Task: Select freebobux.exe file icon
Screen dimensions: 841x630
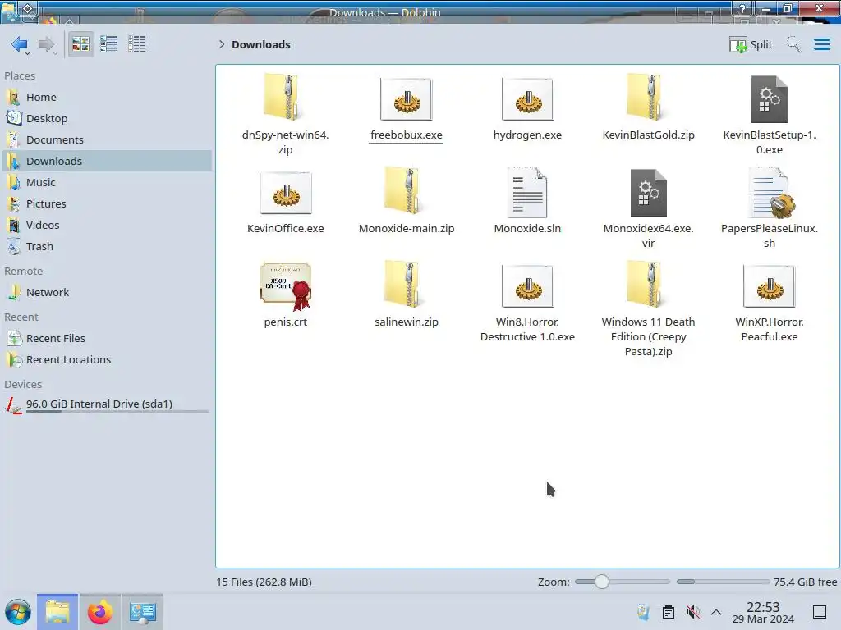Action: pyautogui.click(x=406, y=99)
